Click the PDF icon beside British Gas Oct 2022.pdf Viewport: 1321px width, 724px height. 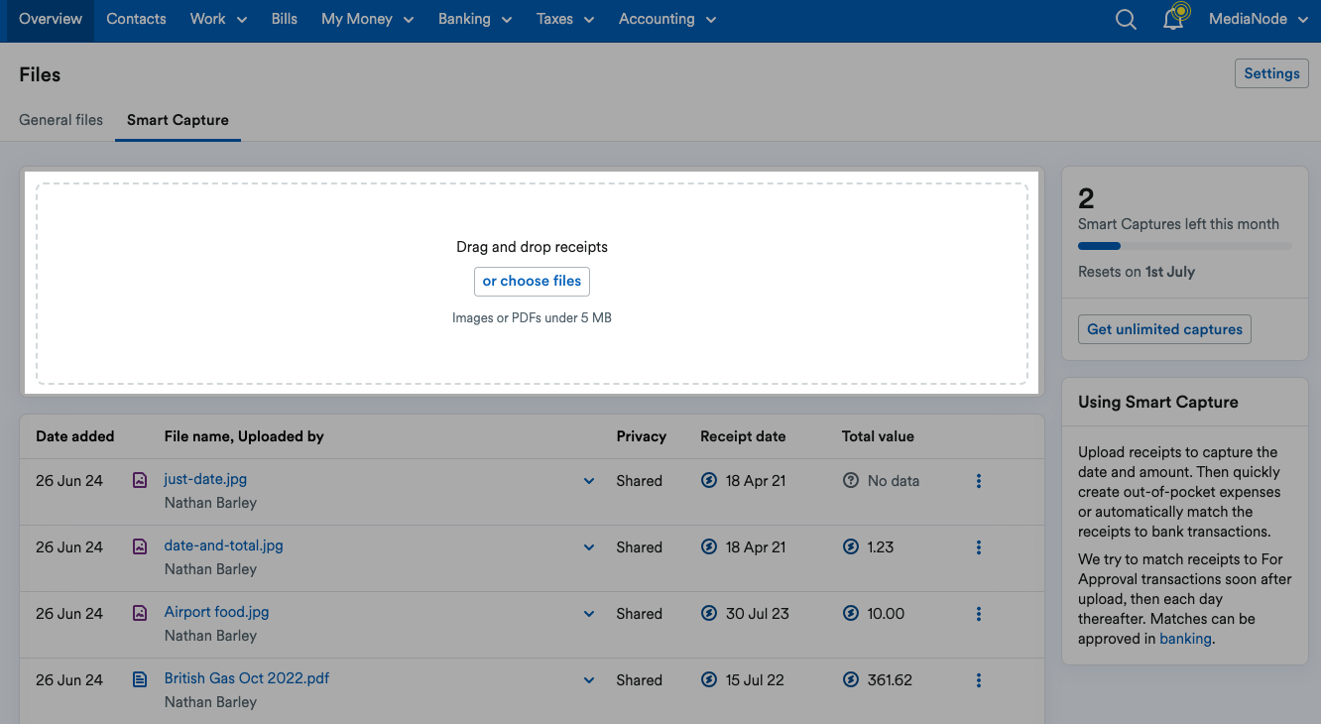pos(139,678)
